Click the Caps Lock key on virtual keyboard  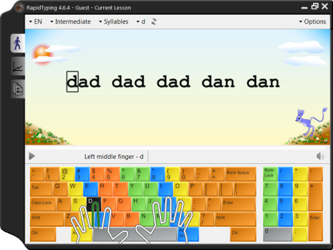pyautogui.click(x=43, y=204)
